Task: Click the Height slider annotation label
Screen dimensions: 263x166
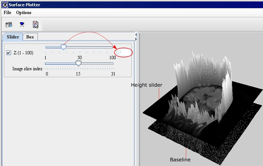Action: tap(147, 85)
